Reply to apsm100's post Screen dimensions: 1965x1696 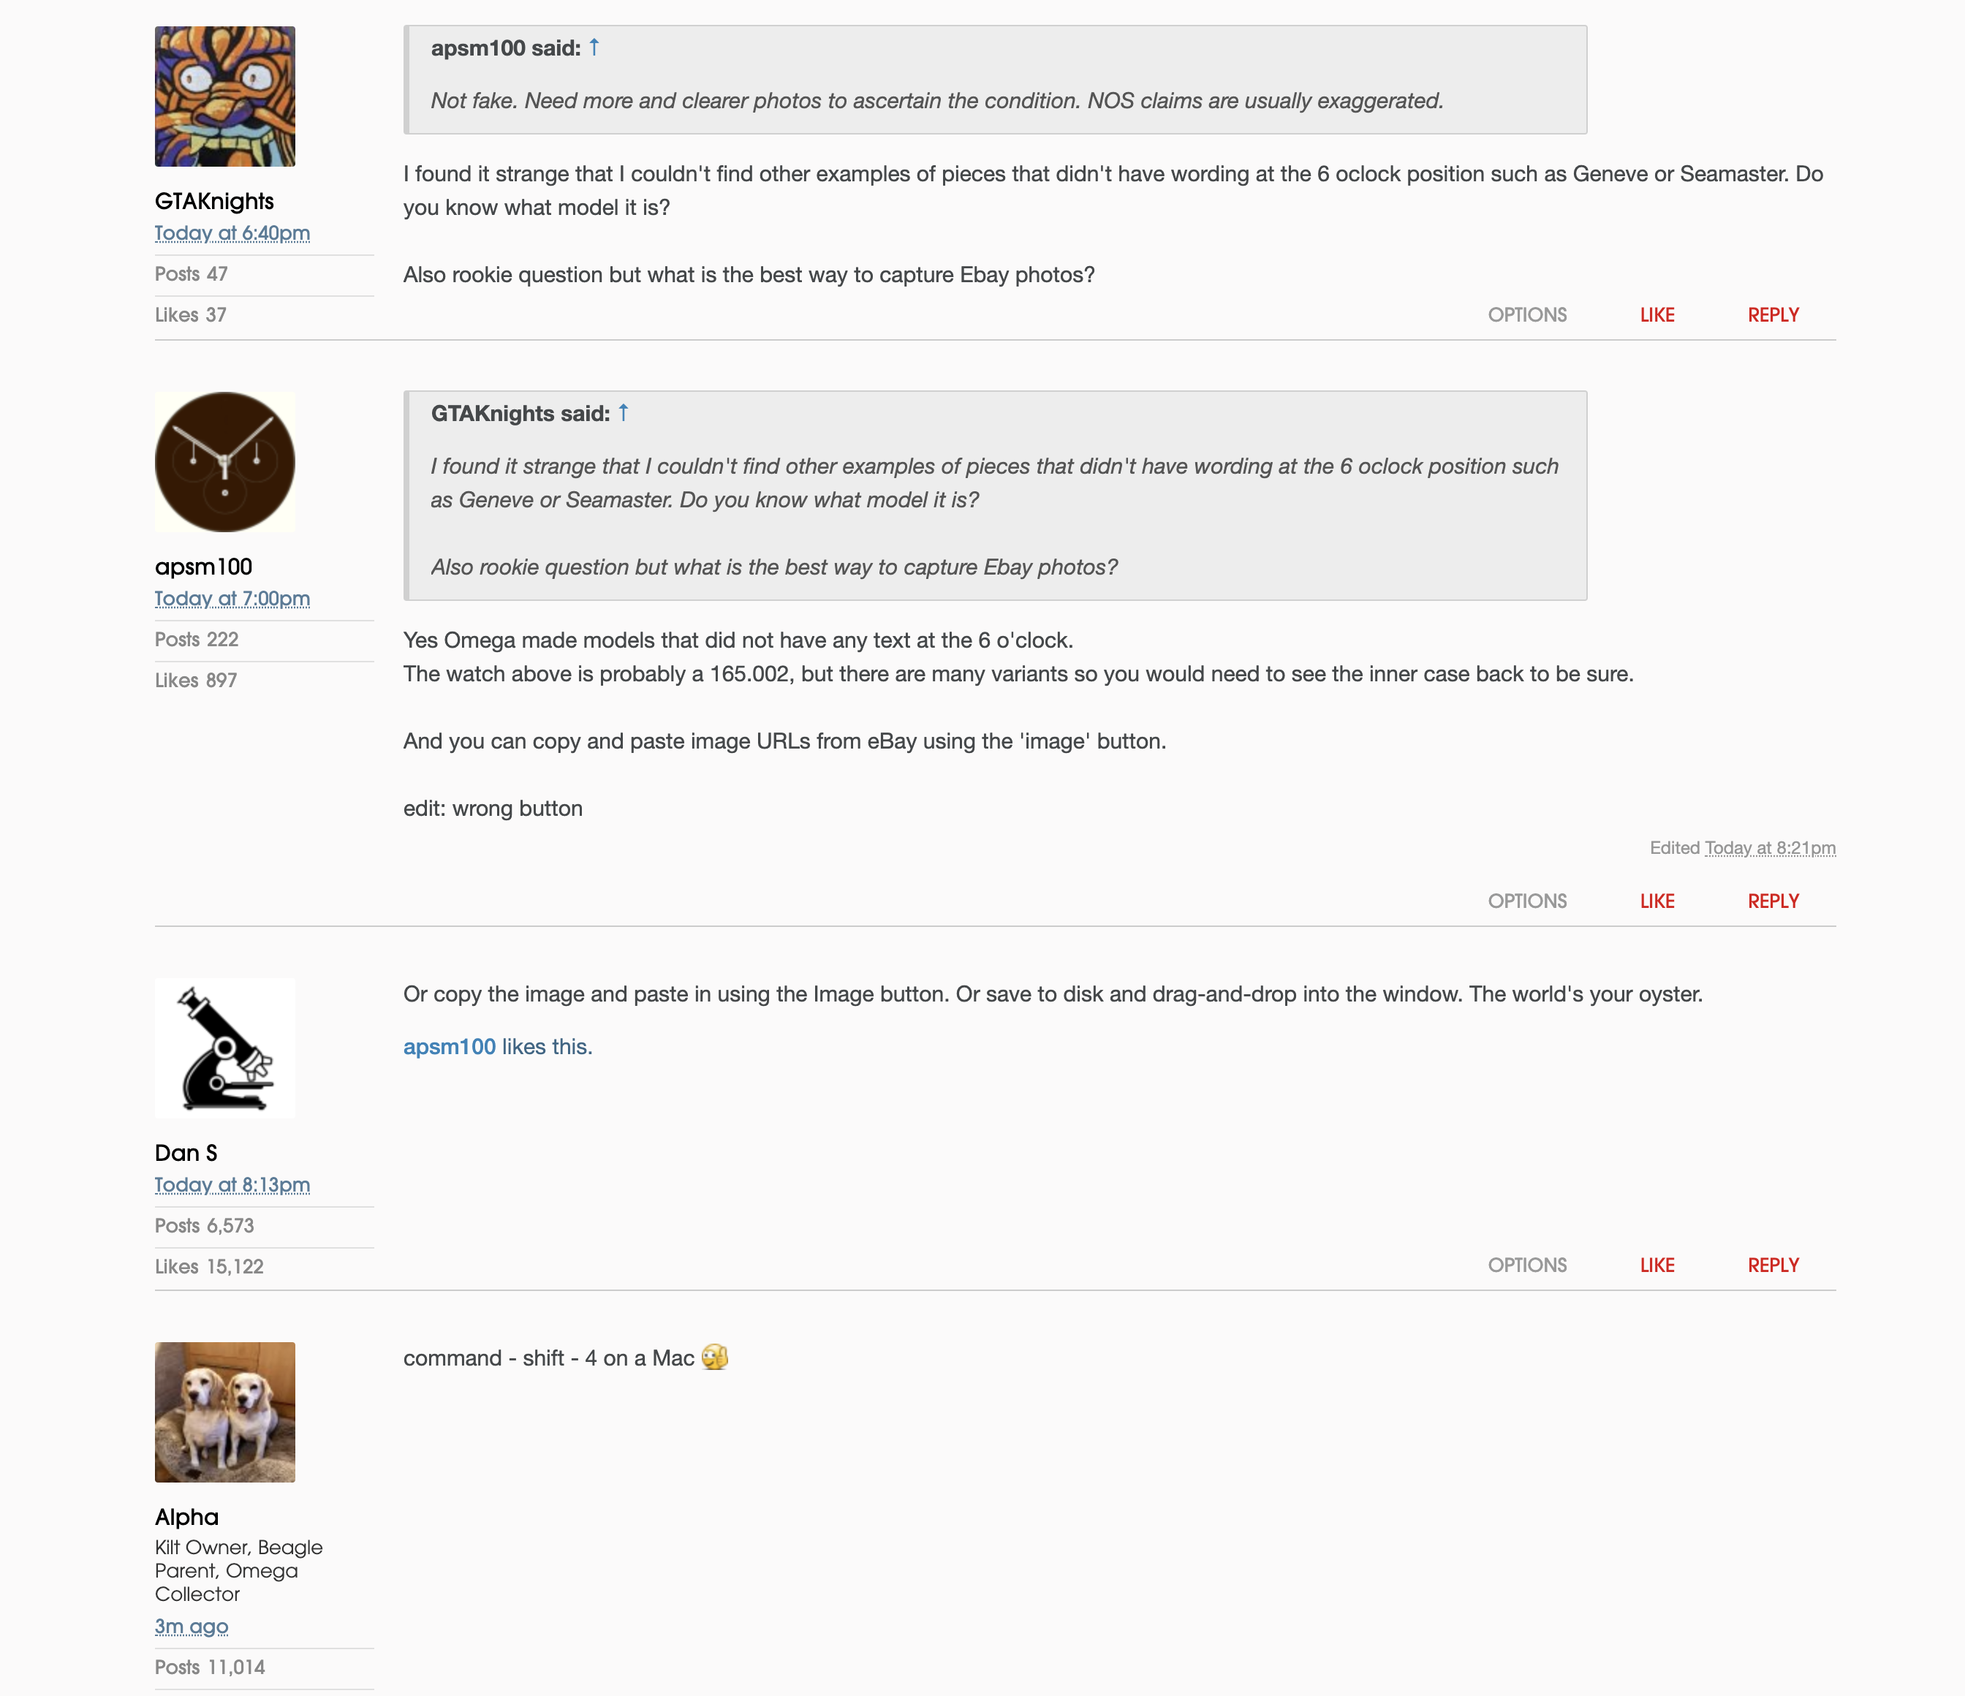click(1773, 901)
